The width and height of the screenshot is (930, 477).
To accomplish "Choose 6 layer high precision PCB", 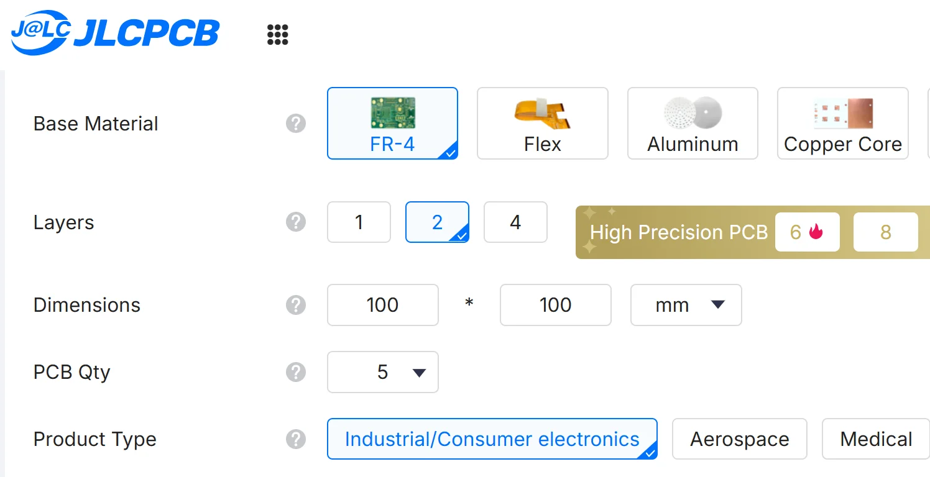I will tap(807, 232).
